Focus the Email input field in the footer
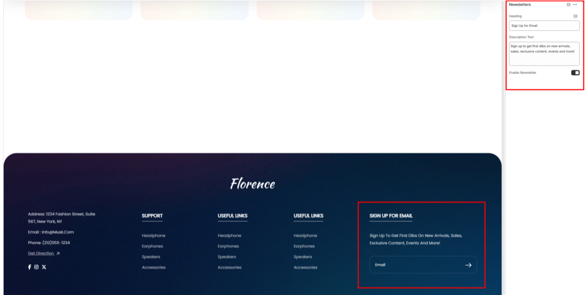This screenshot has width=585, height=295. [x=415, y=265]
